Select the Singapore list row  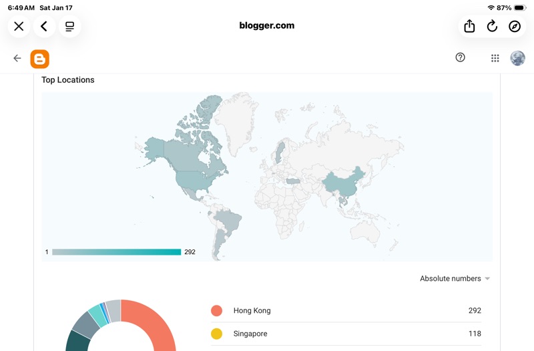click(x=347, y=334)
